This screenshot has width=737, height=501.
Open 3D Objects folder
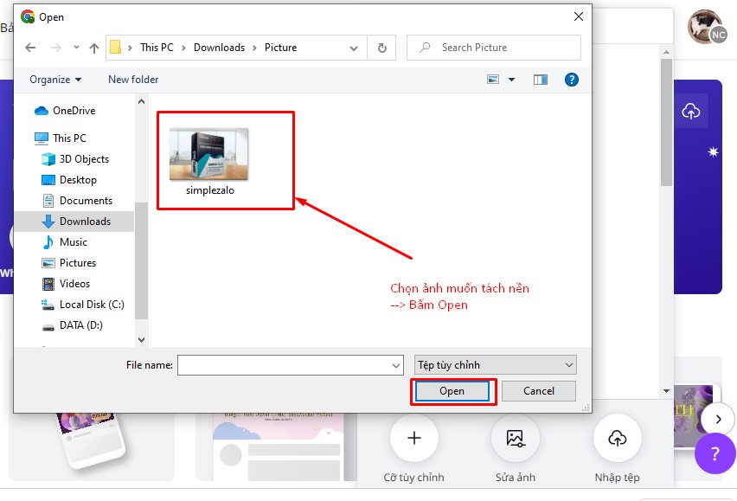coord(75,159)
